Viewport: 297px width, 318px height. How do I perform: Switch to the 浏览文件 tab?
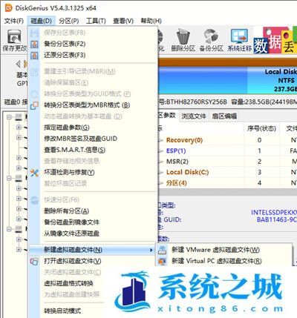[194, 116]
